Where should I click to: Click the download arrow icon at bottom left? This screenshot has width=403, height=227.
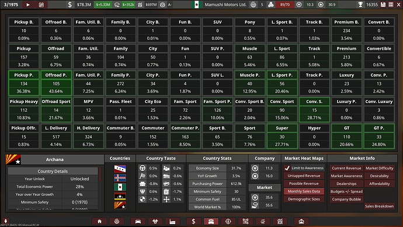coord(5,221)
